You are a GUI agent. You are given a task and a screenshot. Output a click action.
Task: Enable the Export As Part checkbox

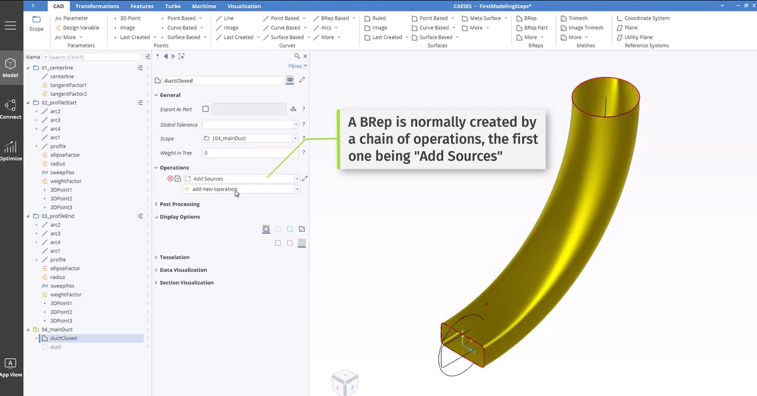[x=205, y=108]
